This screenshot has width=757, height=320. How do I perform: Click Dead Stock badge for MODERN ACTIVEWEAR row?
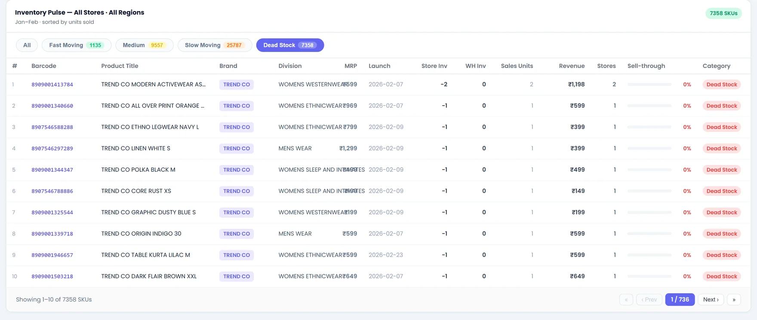[x=721, y=85]
